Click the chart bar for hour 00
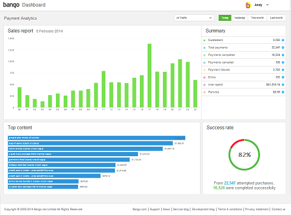291x215 pixels. point(20,97)
